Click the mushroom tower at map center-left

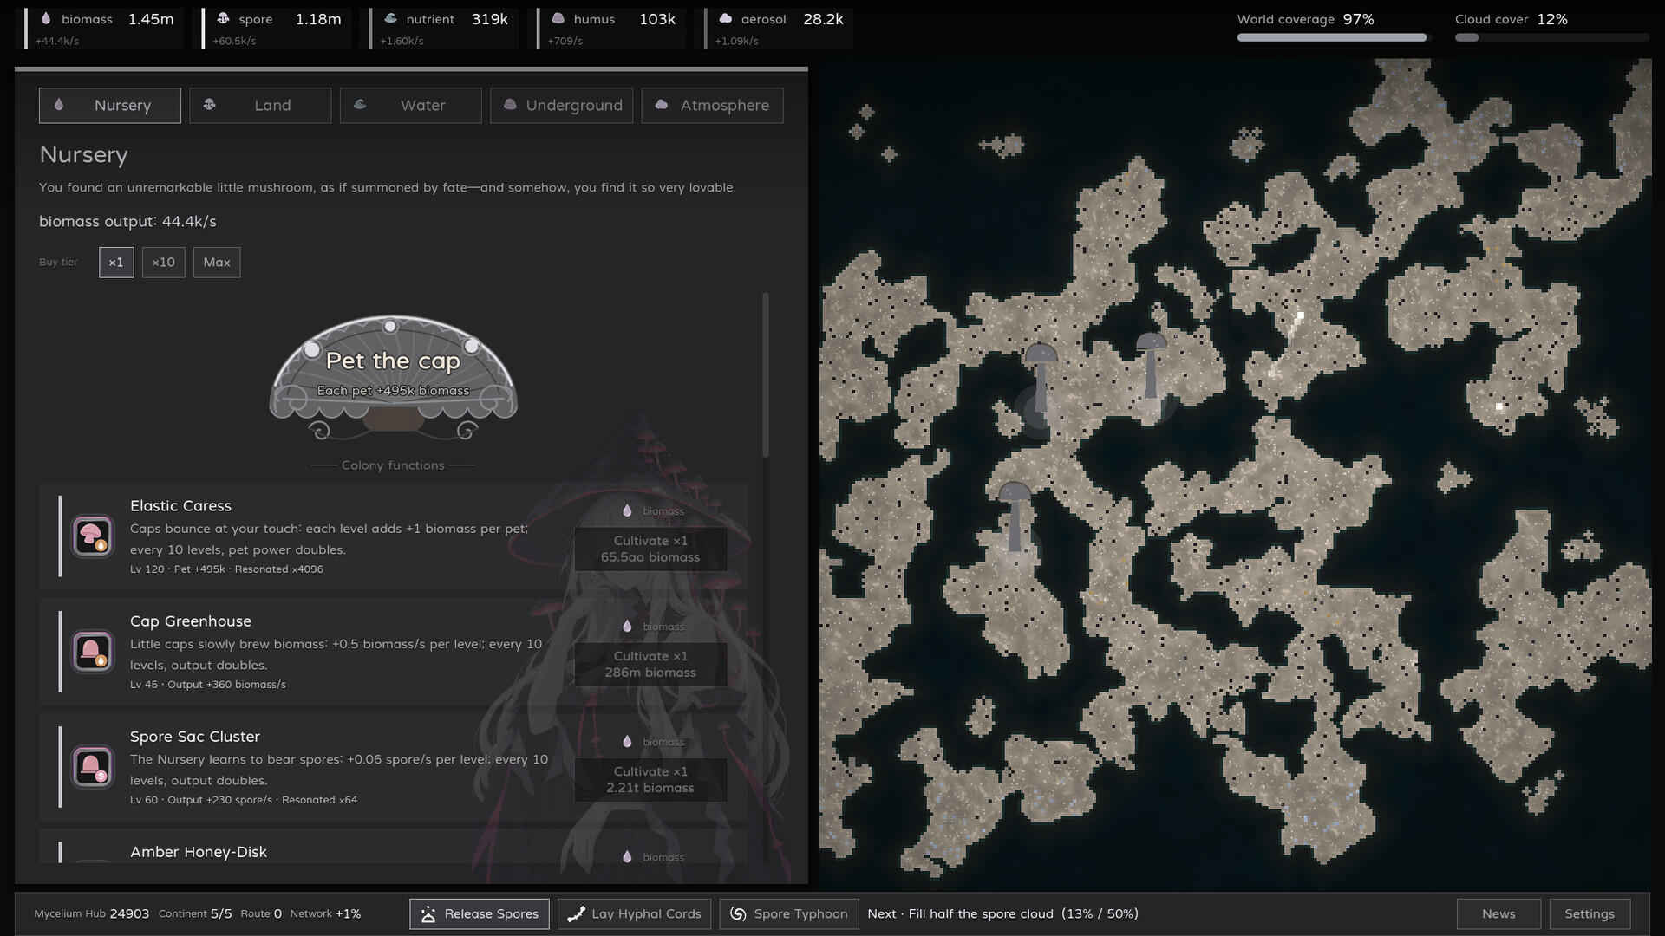pos(1041,377)
